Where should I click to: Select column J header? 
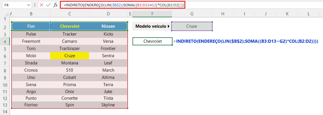click(266, 14)
